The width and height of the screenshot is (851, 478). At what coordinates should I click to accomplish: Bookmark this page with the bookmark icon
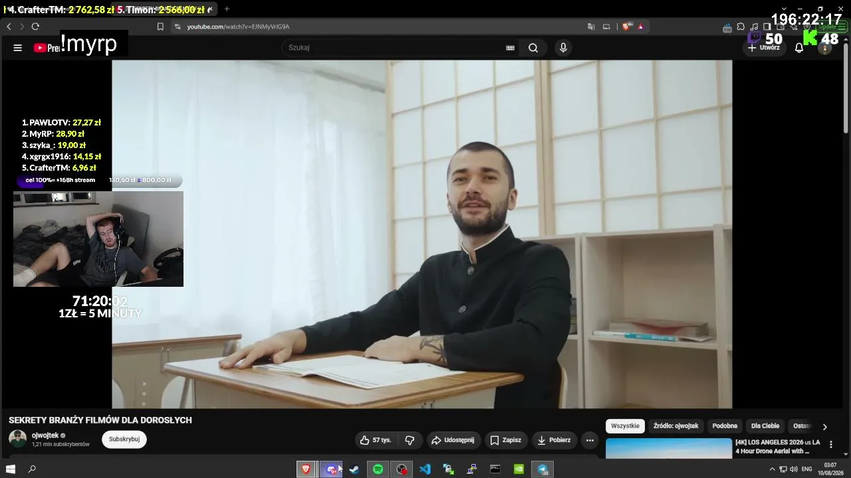pyautogui.click(x=160, y=27)
